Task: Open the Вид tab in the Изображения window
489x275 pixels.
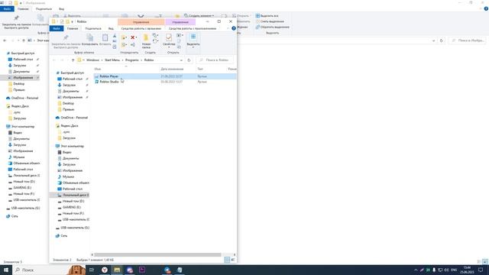Action: coord(61,9)
